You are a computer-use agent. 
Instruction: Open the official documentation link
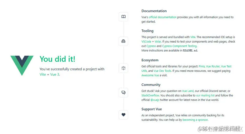pyautogui.click(x=163, y=17)
